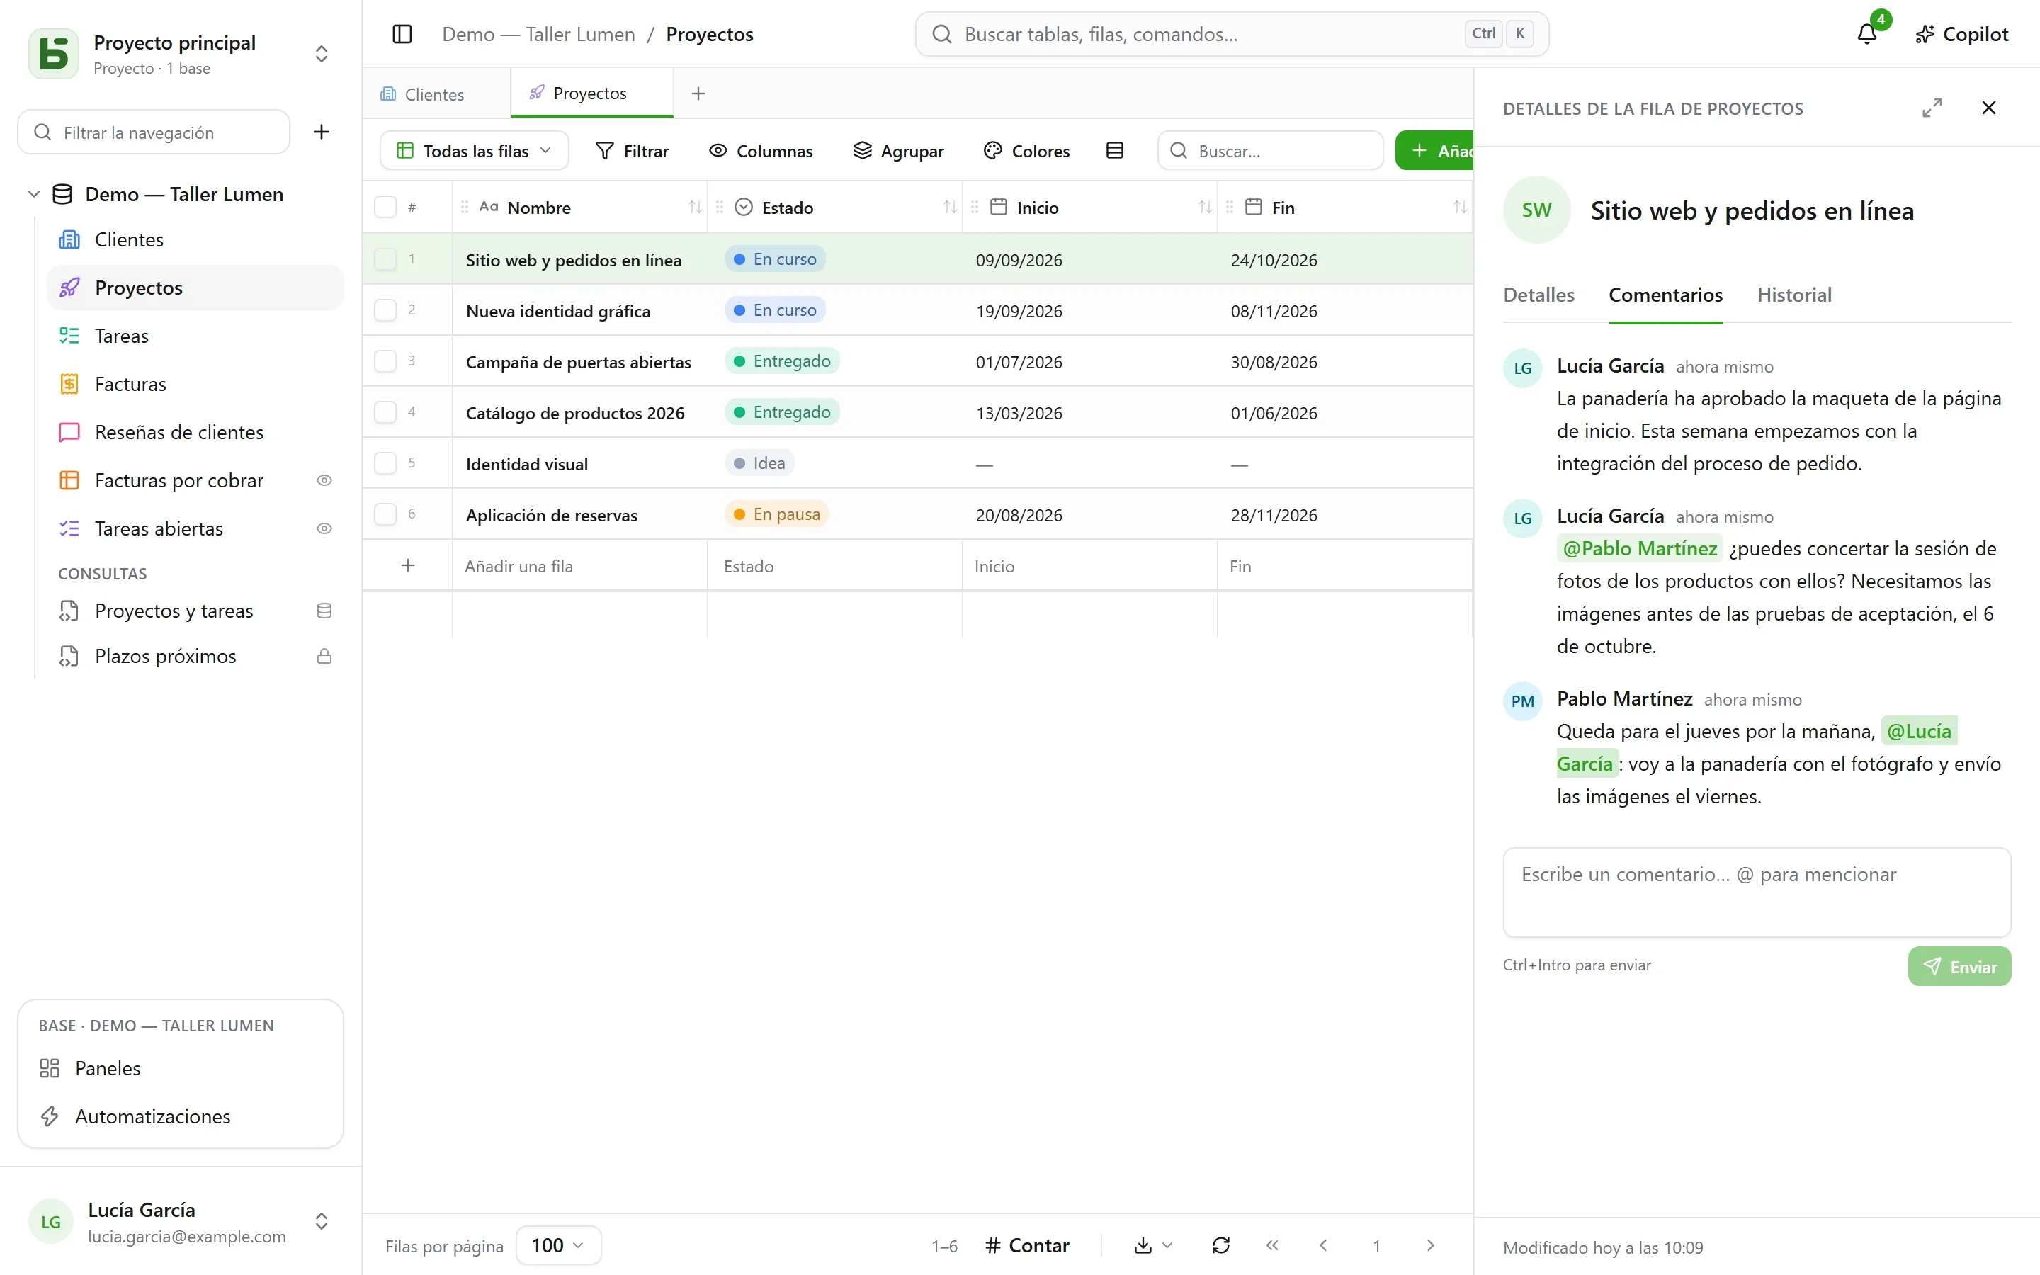
Task: Expand the Proyecto principal workspace switcher
Action: 321,54
